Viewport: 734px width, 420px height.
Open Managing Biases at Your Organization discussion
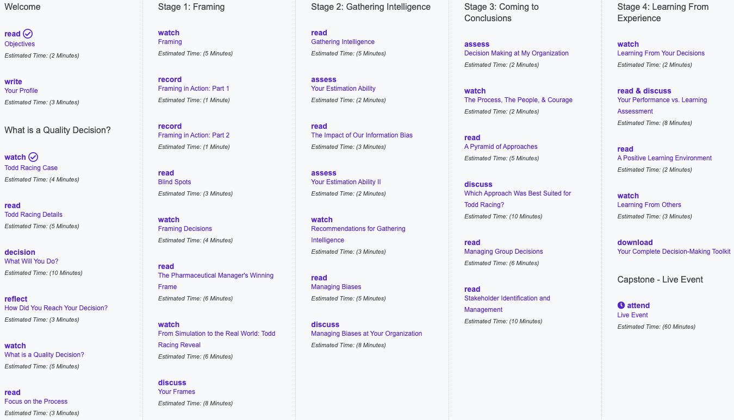[x=366, y=334]
